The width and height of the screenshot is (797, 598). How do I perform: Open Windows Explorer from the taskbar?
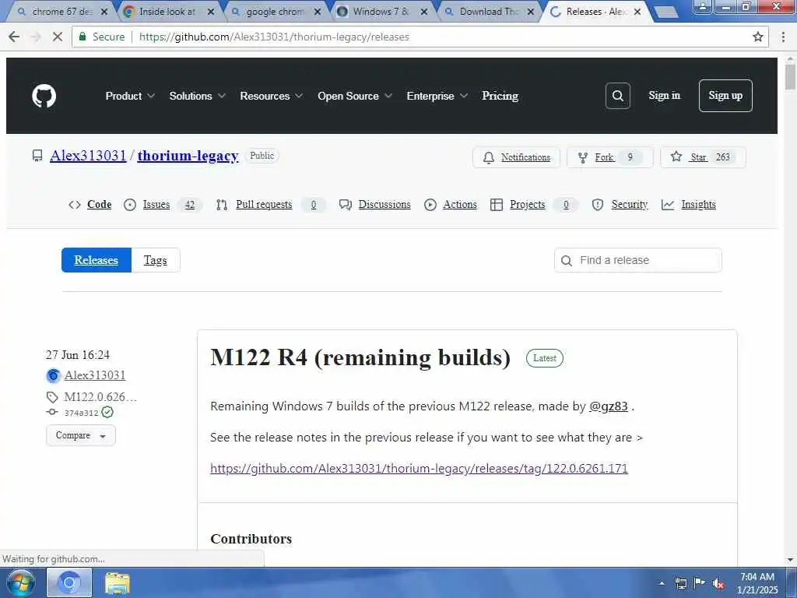point(118,582)
